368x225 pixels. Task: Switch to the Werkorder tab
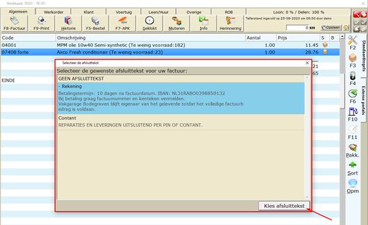point(54,12)
